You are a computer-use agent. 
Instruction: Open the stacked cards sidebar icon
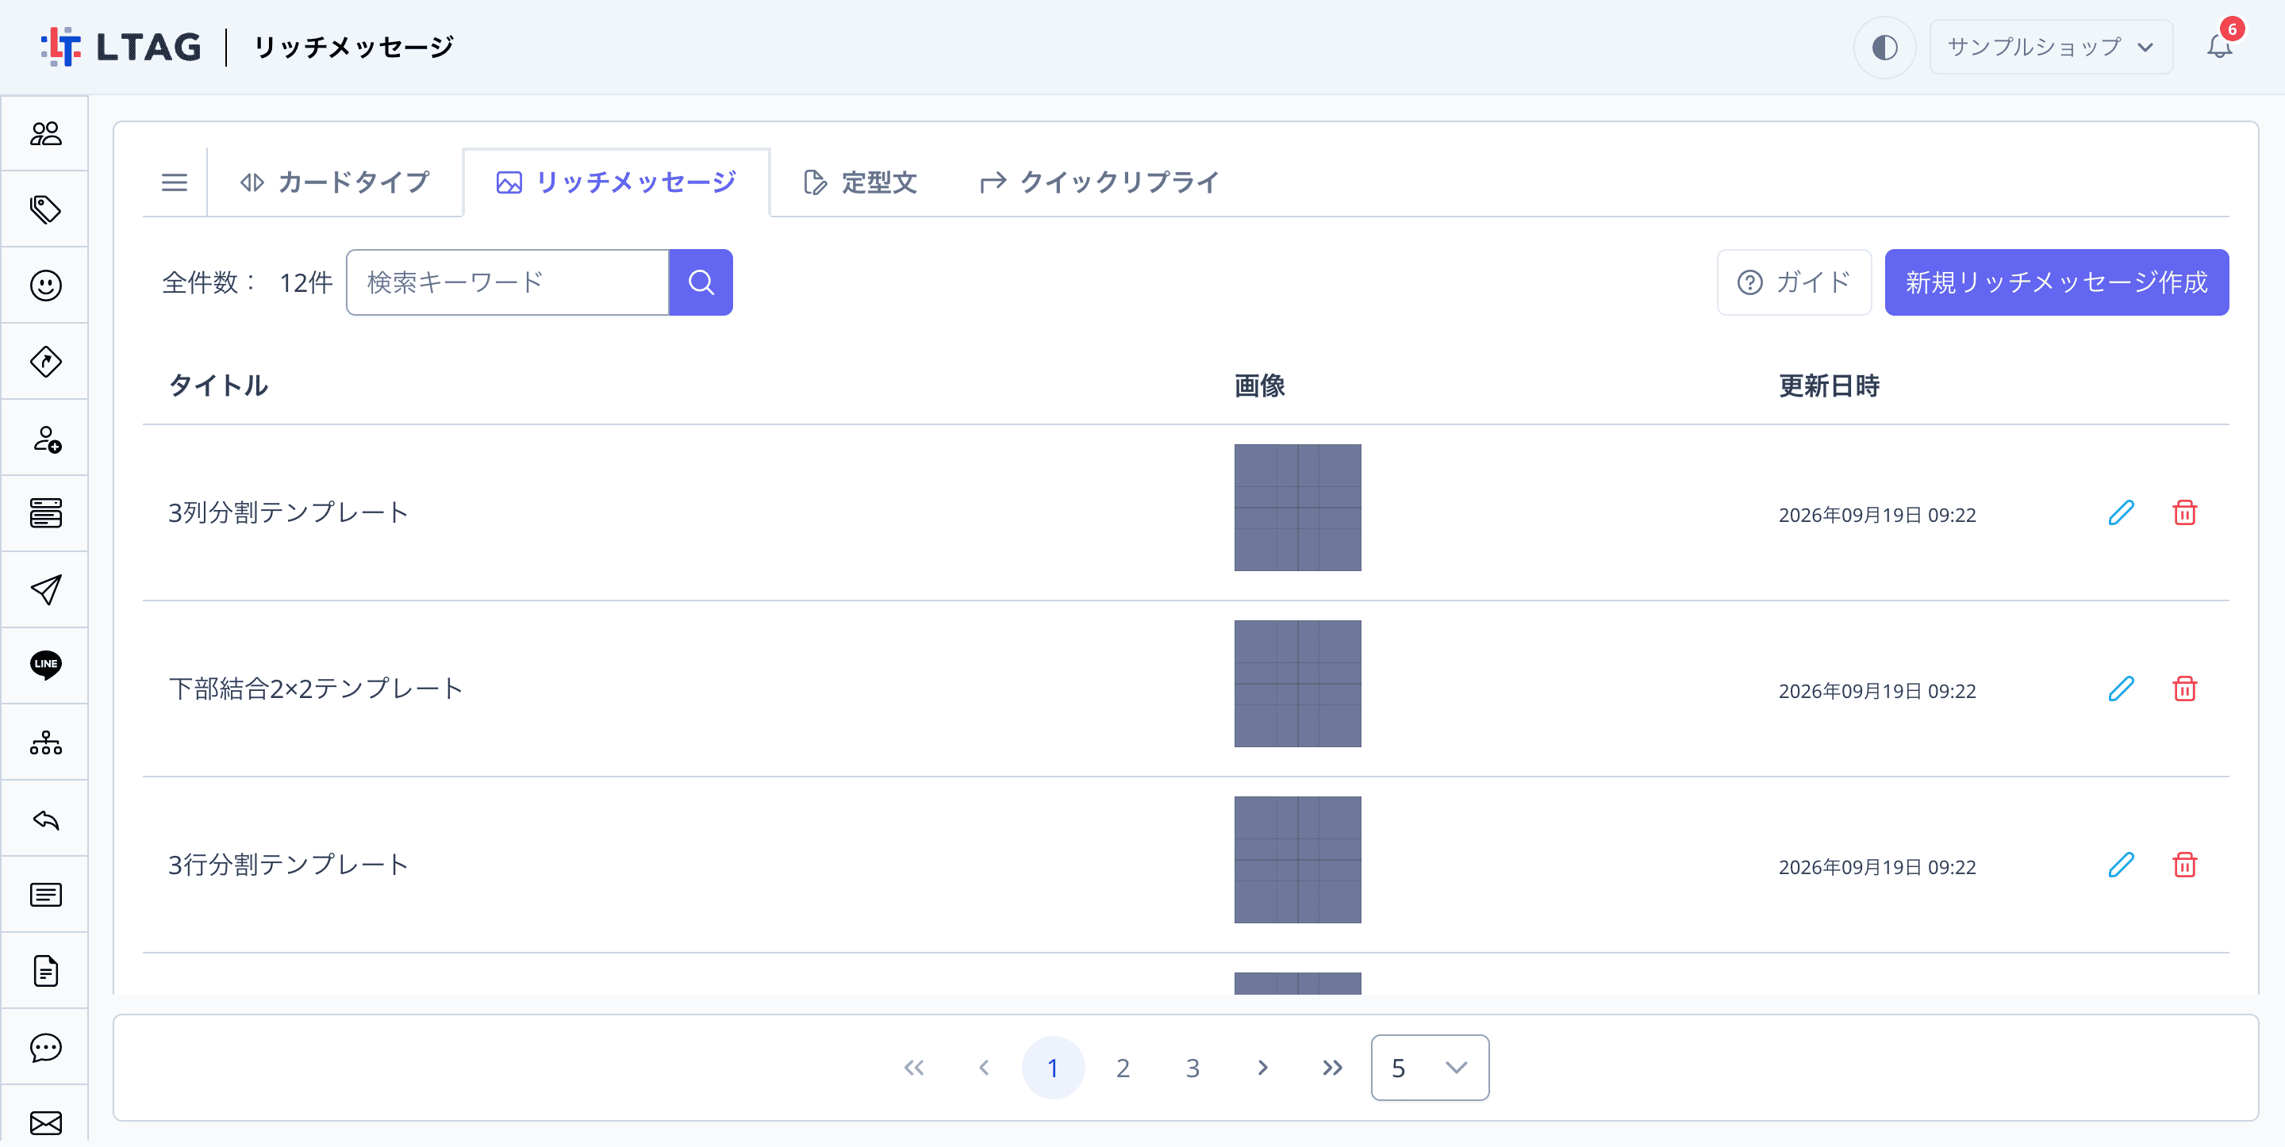click(x=45, y=514)
